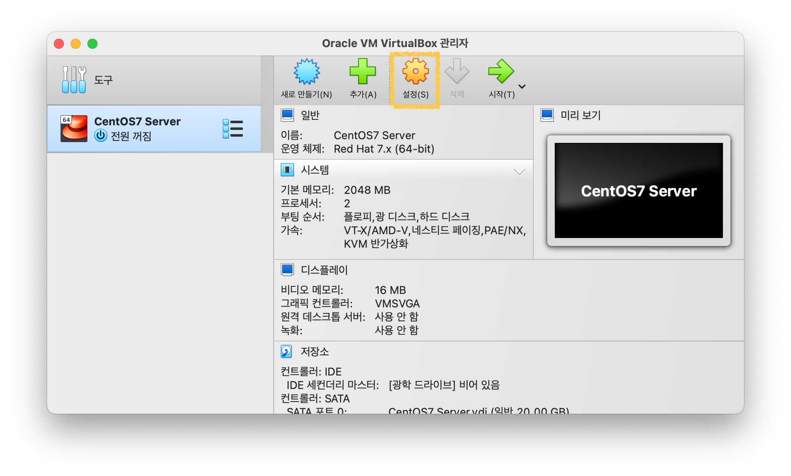The height and width of the screenshot is (476, 791).
Task: Click the KVM 반가상화 acceleration text
Action: pyautogui.click(x=376, y=244)
